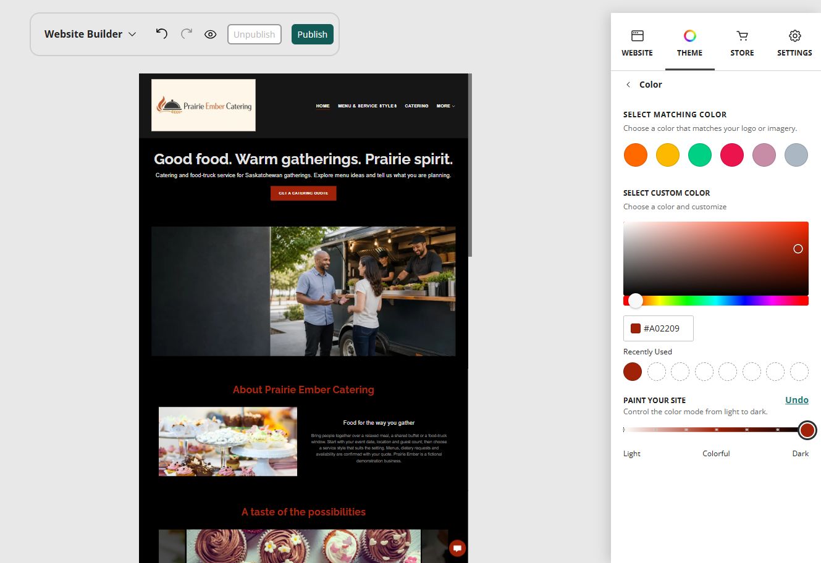Click the Dark end slider handle
Viewport: 821px width, 563px height.
[807, 430]
